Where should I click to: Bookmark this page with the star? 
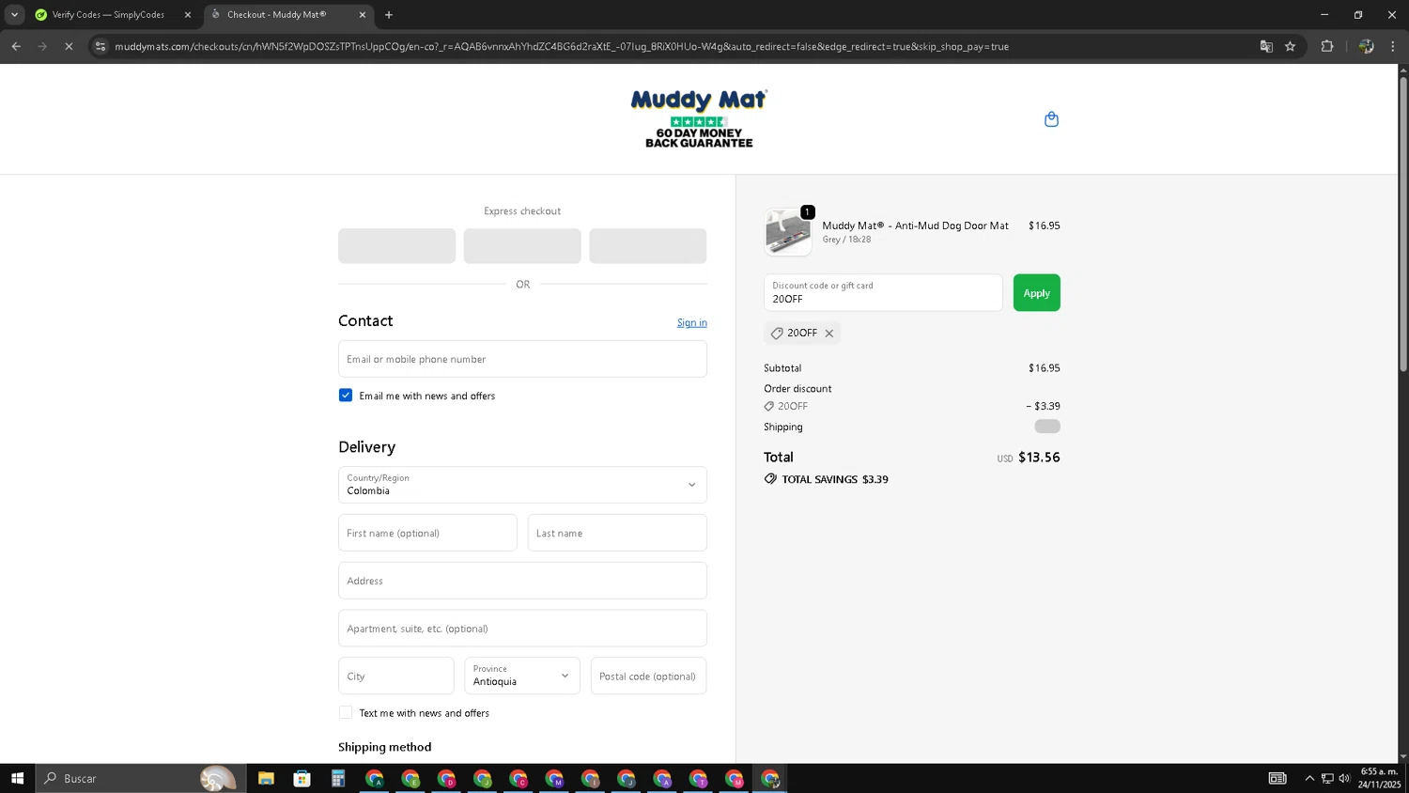click(x=1291, y=46)
